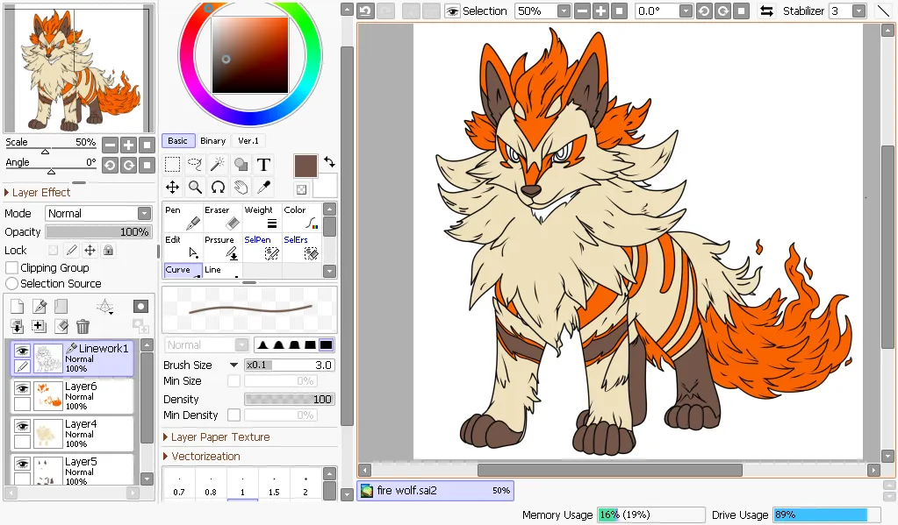Open the rotation angle 0.0° dropdown
This screenshot has width=898, height=525.
(686, 11)
